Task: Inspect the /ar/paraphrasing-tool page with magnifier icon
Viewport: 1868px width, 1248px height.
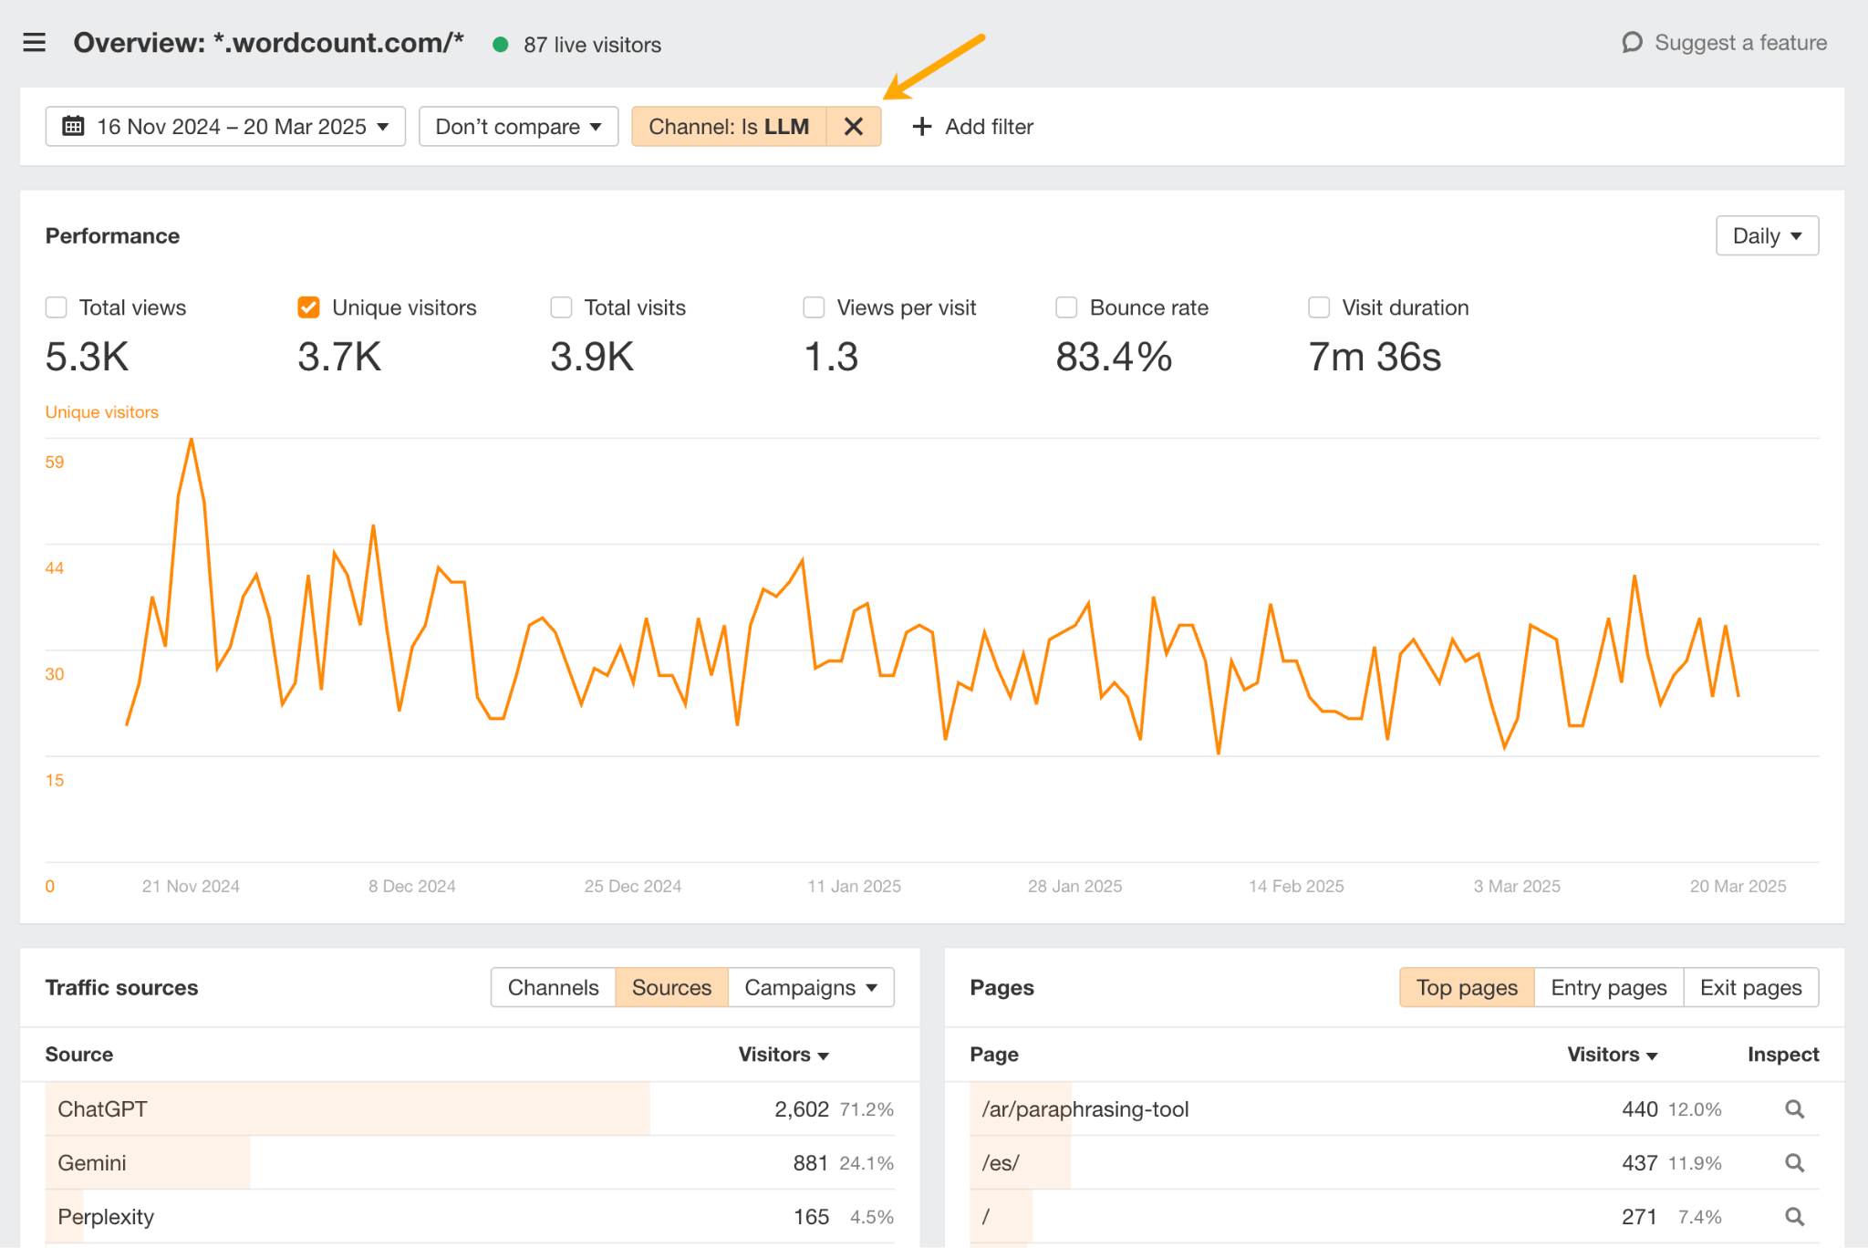Action: [1793, 1108]
